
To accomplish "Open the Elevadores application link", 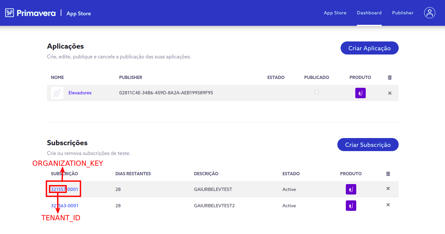I will pyautogui.click(x=80, y=93).
